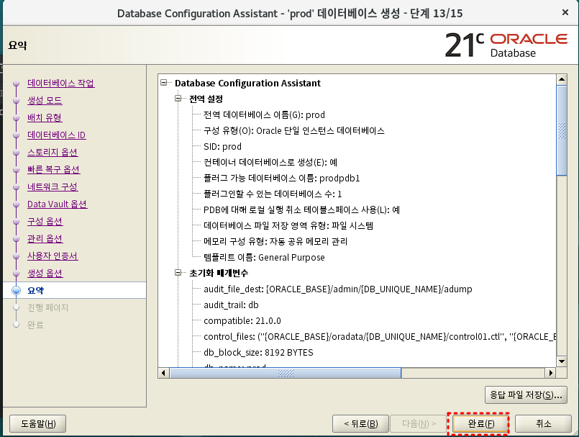Viewport: 579px width, 437px height.
Task: Select the current 요약 step
Action: click(36, 291)
